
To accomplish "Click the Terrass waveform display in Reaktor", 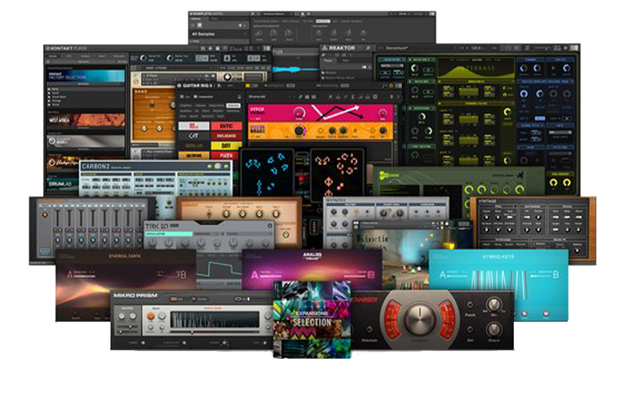I will pos(475,68).
